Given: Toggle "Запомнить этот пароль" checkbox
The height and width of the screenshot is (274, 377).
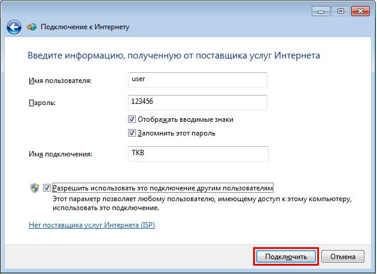Looking at the screenshot, I should pyautogui.click(x=132, y=133).
